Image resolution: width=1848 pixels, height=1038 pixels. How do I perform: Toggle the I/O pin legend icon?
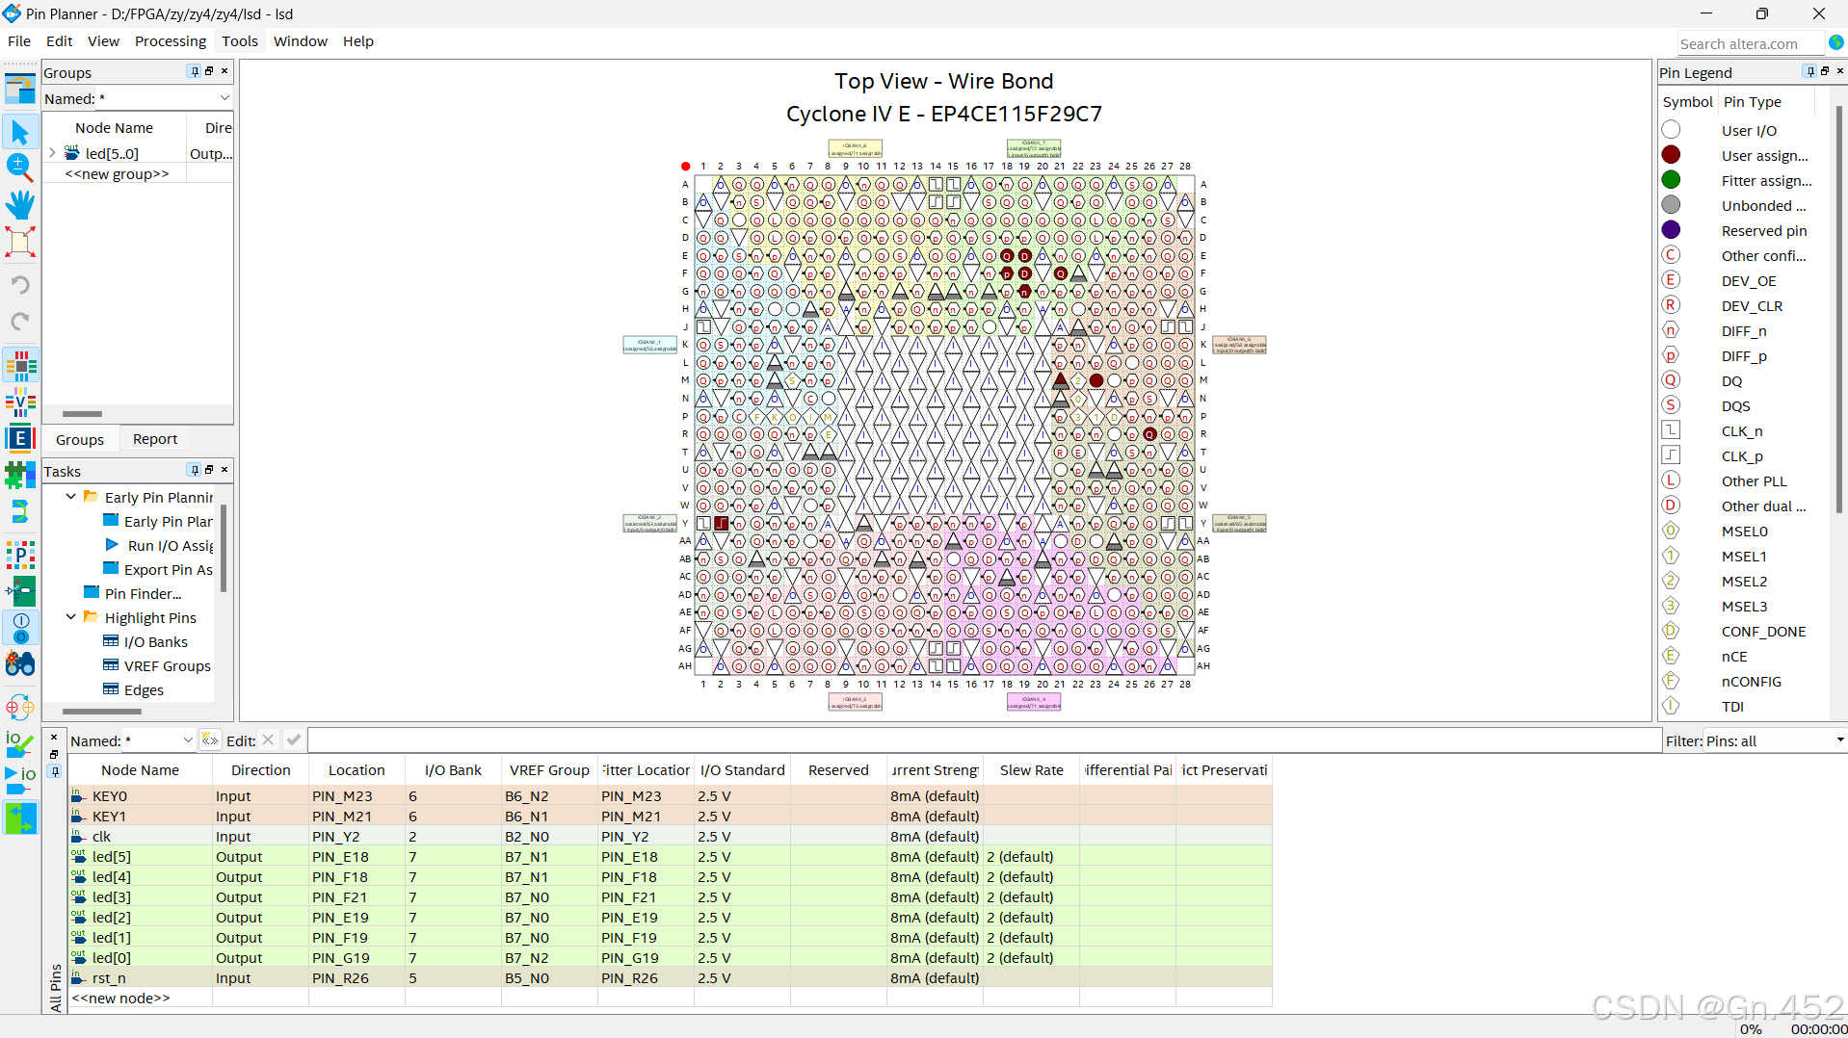pos(20,627)
